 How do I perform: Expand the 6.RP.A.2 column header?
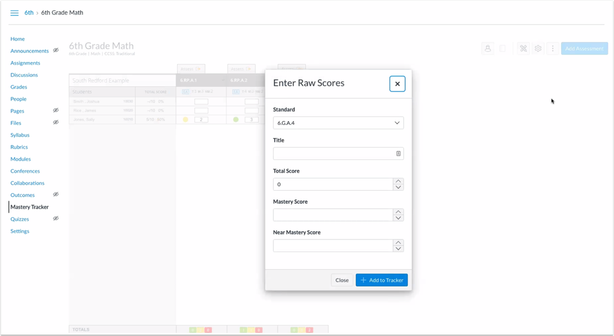tap(245, 80)
